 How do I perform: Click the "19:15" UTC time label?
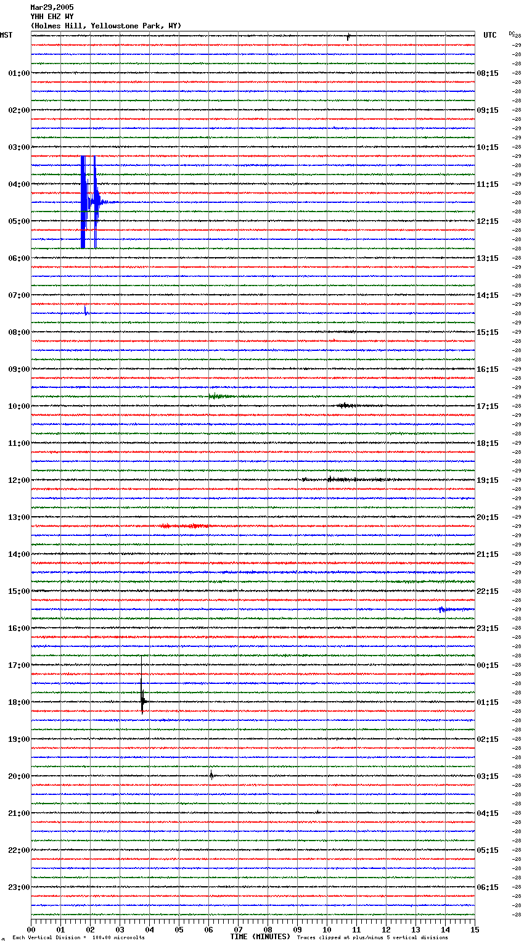488,480
